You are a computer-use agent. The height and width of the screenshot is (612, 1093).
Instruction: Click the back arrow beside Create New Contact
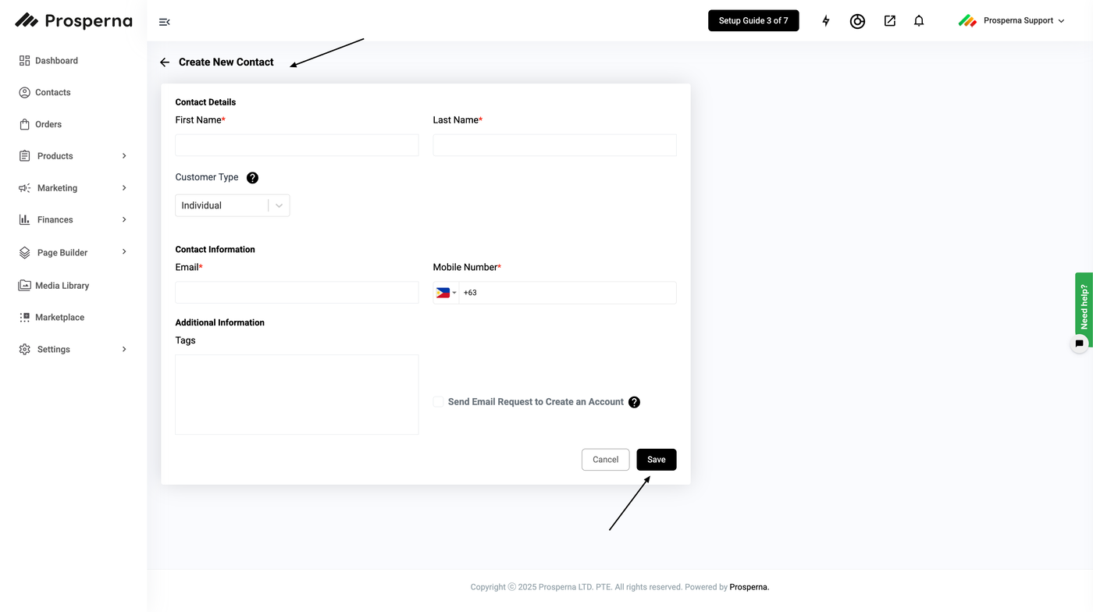coord(165,62)
